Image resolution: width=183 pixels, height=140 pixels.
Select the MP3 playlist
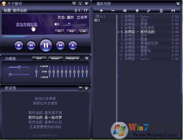pos(97,21)
